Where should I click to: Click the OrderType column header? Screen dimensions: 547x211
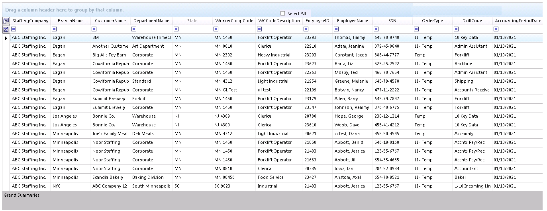432,21
